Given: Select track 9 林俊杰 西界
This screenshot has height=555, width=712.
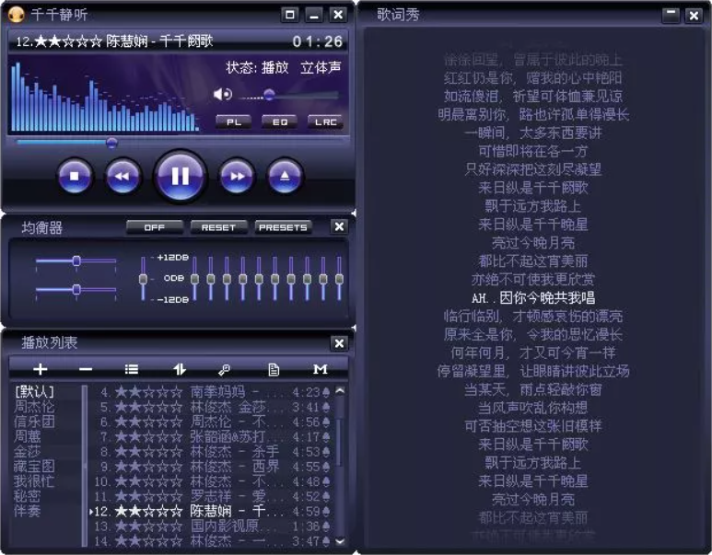Looking at the screenshot, I should pos(212,467).
